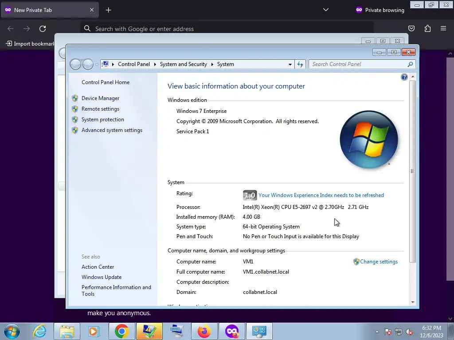Open the address bar history dropdown

click(x=290, y=64)
